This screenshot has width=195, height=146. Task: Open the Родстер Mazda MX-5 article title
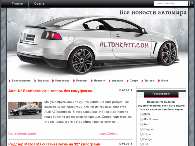click(x=54, y=144)
